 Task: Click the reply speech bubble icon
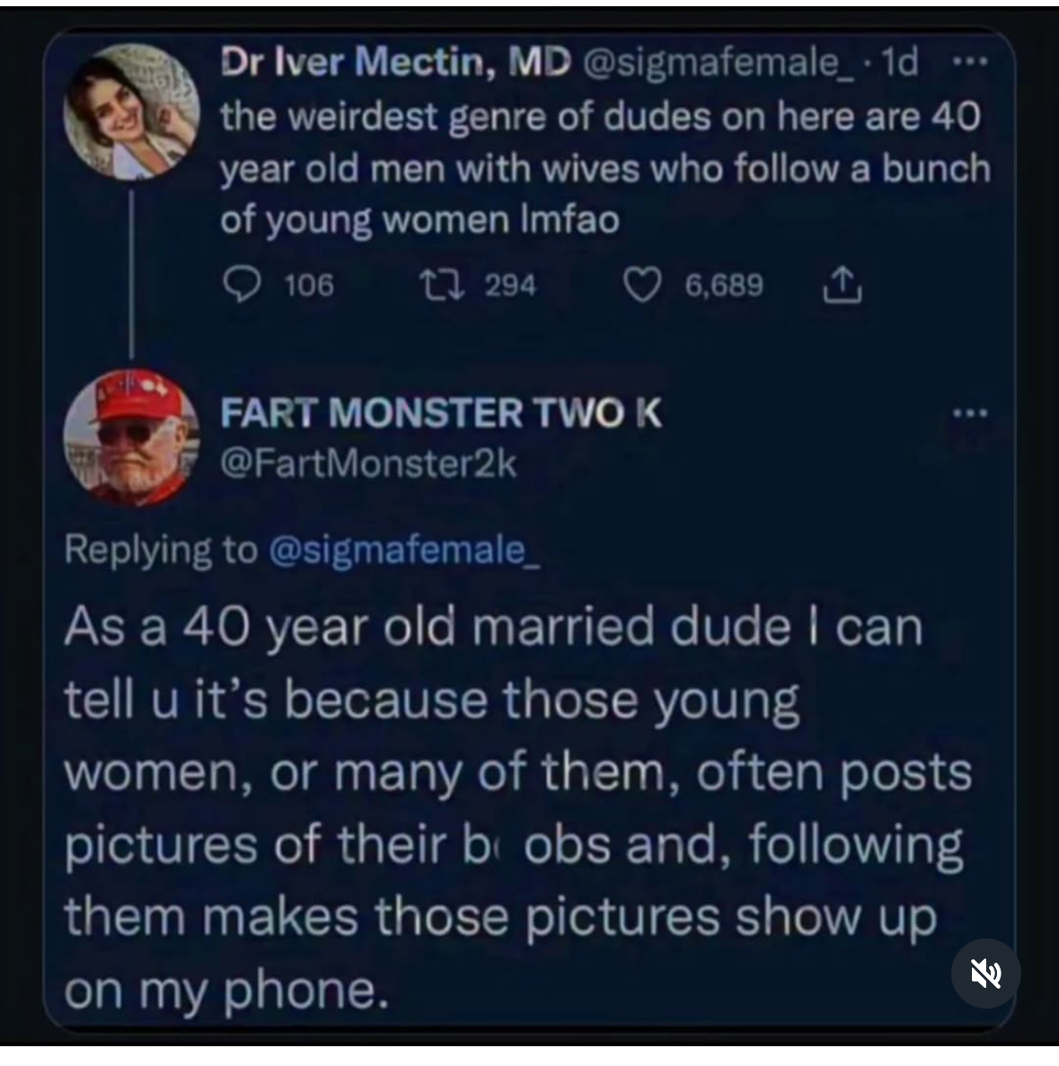[240, 286]
